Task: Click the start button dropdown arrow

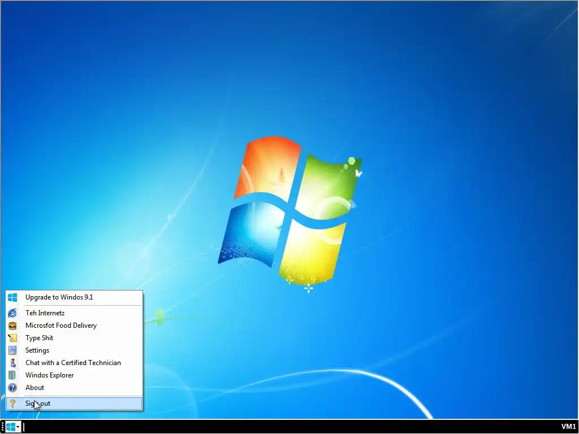Action: point(18,427)
